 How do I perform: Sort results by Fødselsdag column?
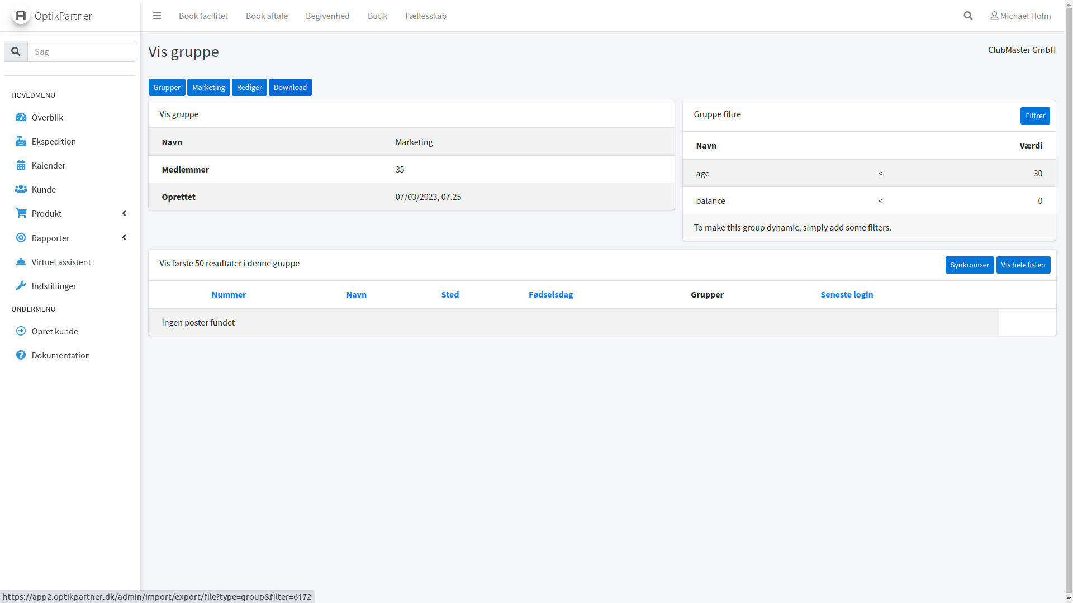(550, 294)
